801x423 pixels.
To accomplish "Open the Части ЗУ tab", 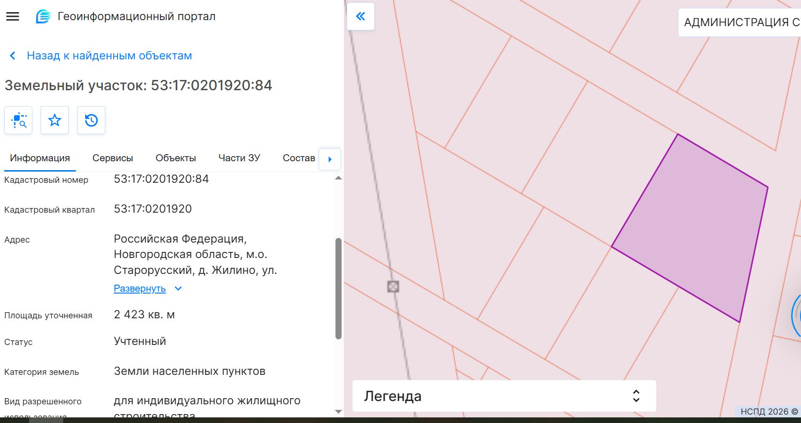I will (x=239, y=158).
